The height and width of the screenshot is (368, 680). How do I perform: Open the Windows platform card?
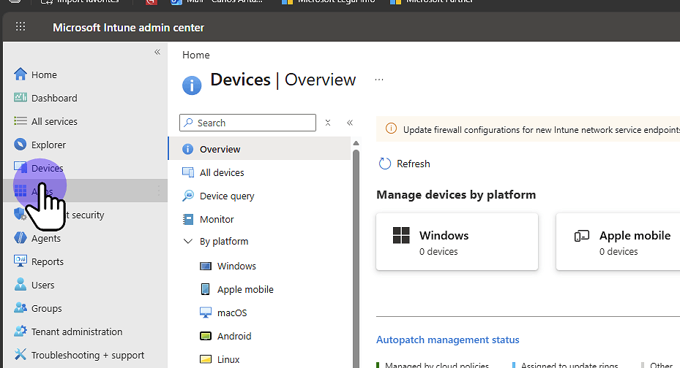click(457, 242)
